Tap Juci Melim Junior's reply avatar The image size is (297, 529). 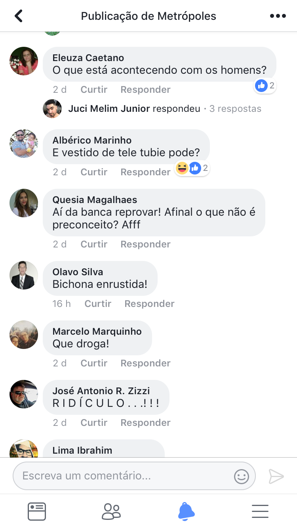(x=52, y=109)
